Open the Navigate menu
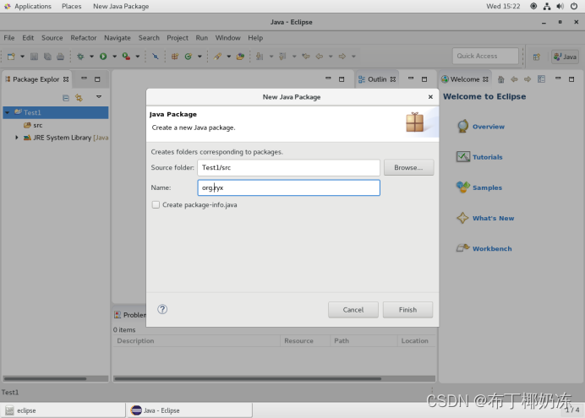The width and height of the screenshot is (585, 418). coord(118,38)
